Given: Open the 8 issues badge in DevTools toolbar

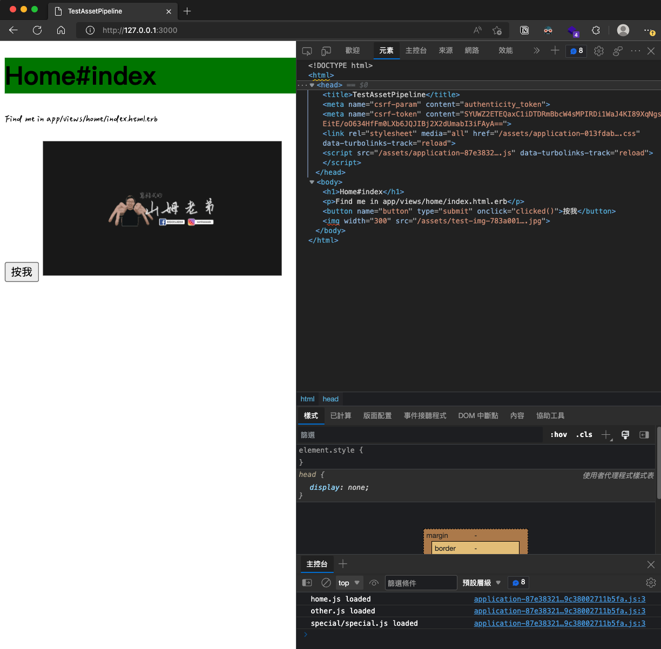Looking at the screenshot, I should point(576,51).
